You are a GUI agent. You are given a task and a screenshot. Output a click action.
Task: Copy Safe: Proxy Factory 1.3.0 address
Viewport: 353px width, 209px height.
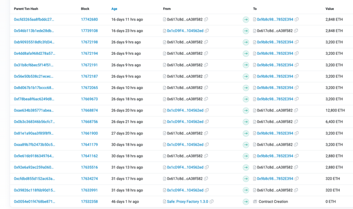coord(211,202)
